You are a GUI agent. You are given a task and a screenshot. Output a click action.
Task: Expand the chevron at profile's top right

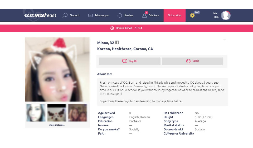(x=225, y=40)
